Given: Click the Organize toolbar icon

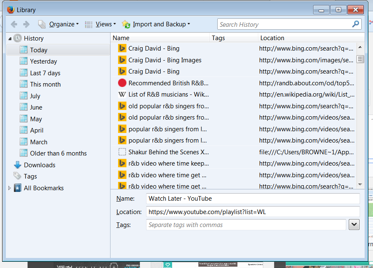Looking at the screenshot, I should click(42, 24).
